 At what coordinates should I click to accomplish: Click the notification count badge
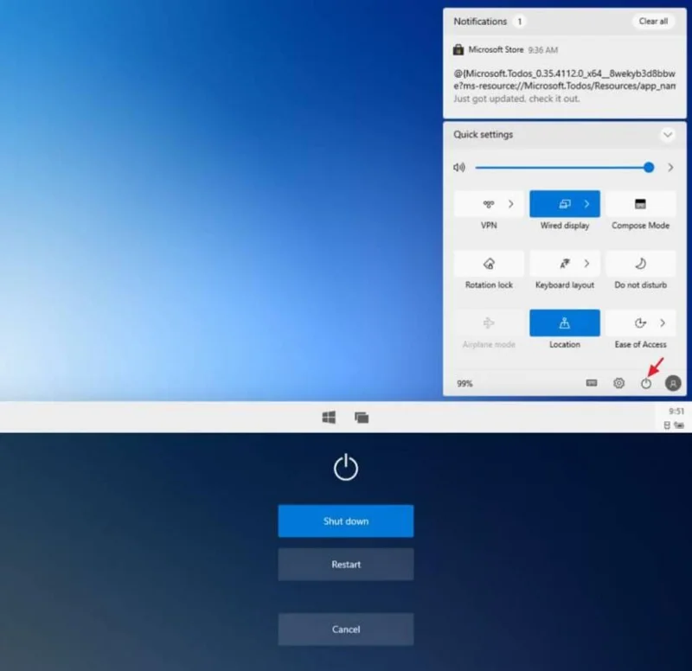pos(520,21)
